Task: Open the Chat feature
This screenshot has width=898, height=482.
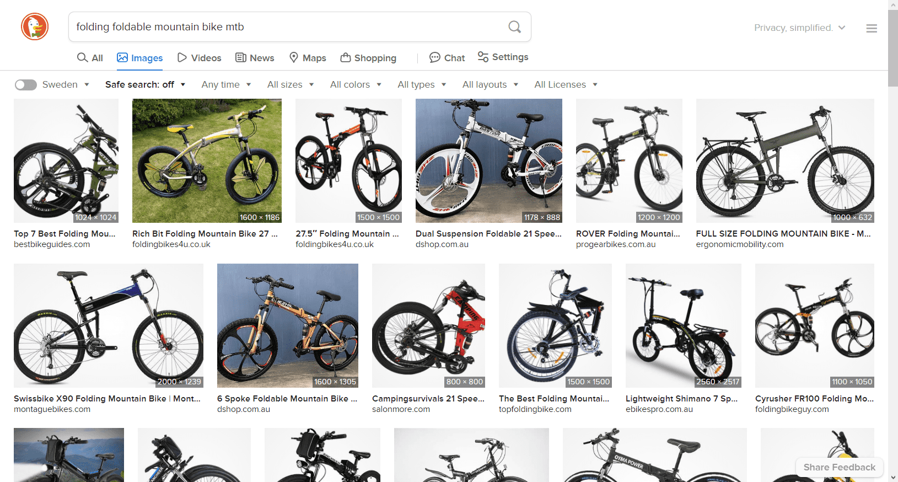Action: 447,58
